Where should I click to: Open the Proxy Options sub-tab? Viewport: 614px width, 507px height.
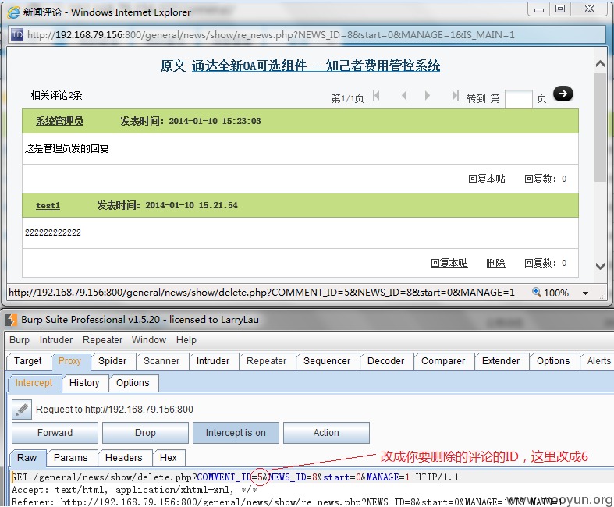133,382
